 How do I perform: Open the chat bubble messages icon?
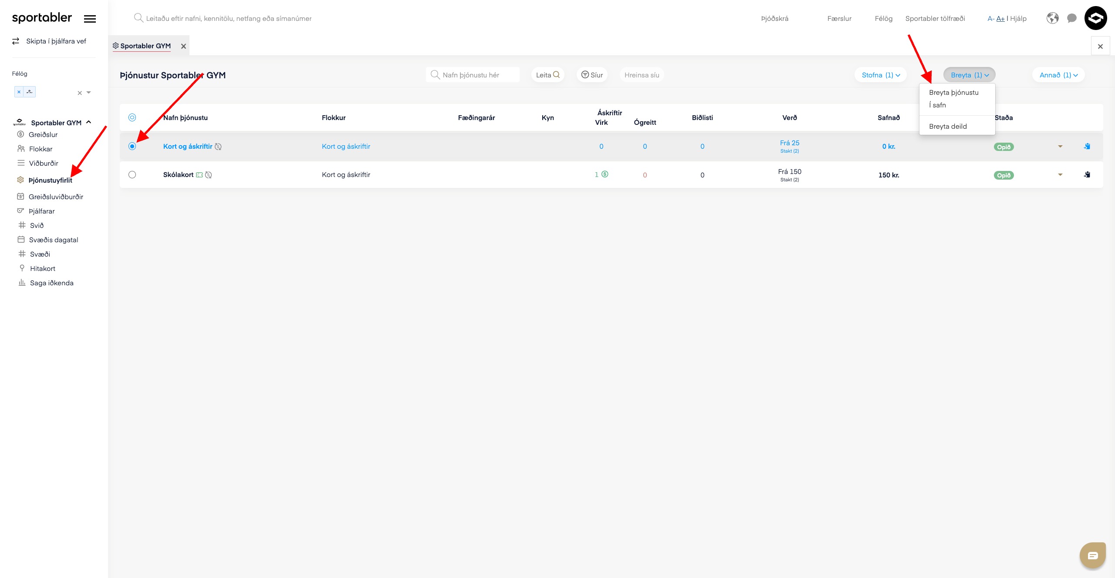tap(1072, 18)
